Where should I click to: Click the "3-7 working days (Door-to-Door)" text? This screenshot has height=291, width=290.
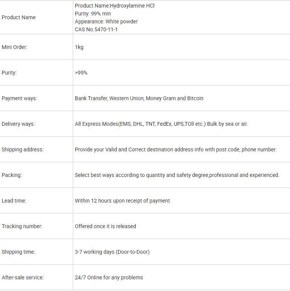(112, 252)
